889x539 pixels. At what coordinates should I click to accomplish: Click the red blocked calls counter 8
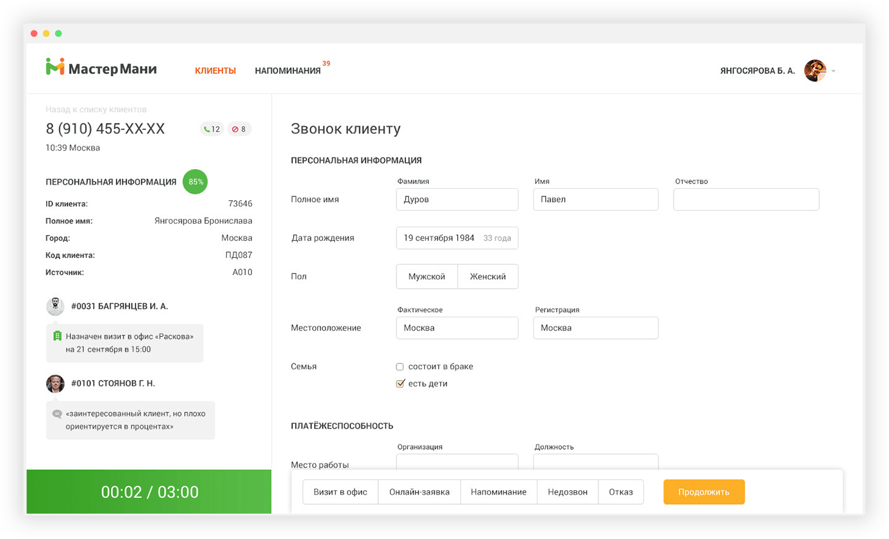(x=239, y=129)
